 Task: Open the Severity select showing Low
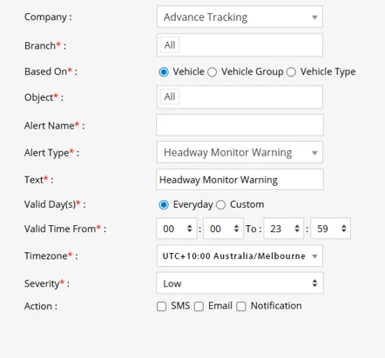coord(240,283)
